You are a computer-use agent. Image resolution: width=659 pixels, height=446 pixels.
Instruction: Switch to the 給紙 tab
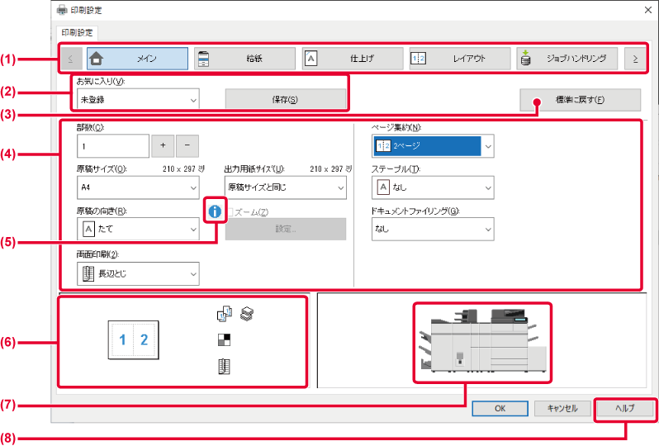[x=245, y=59]
